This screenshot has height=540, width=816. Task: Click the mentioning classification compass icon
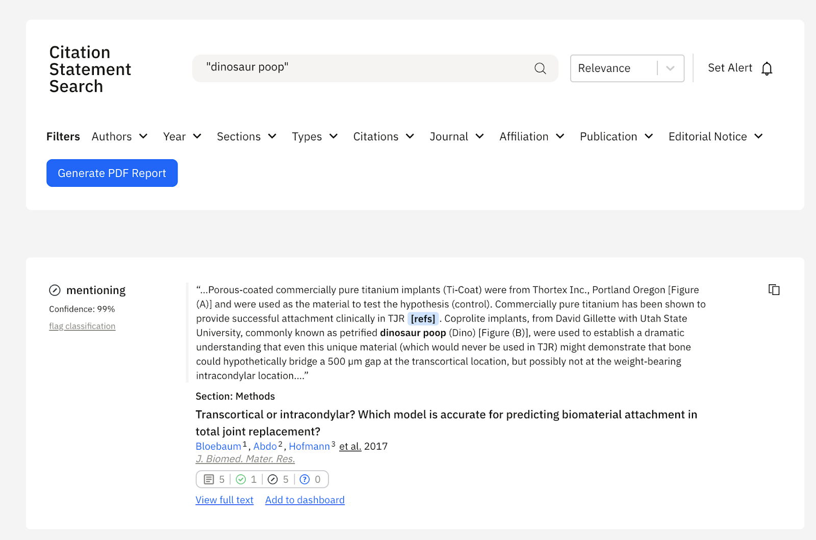tap(55, 290)
